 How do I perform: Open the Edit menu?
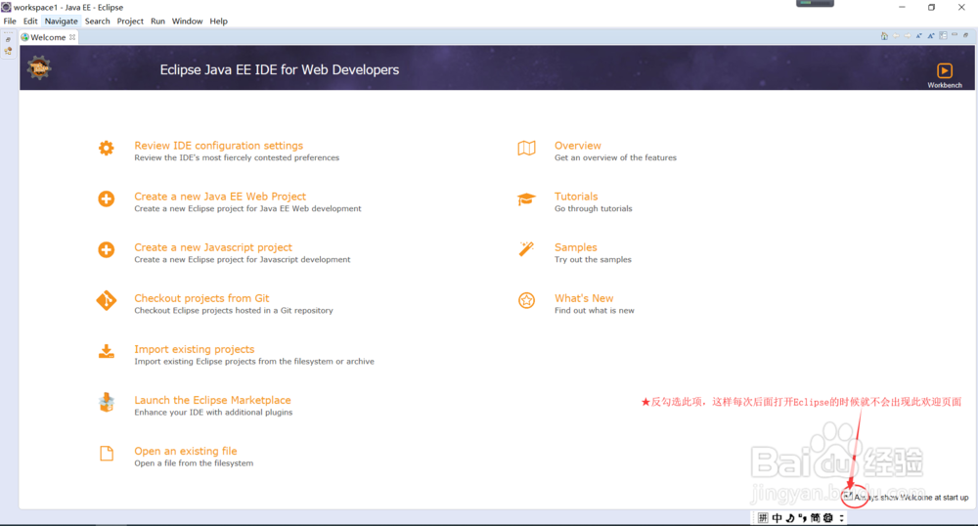[30, 22]
